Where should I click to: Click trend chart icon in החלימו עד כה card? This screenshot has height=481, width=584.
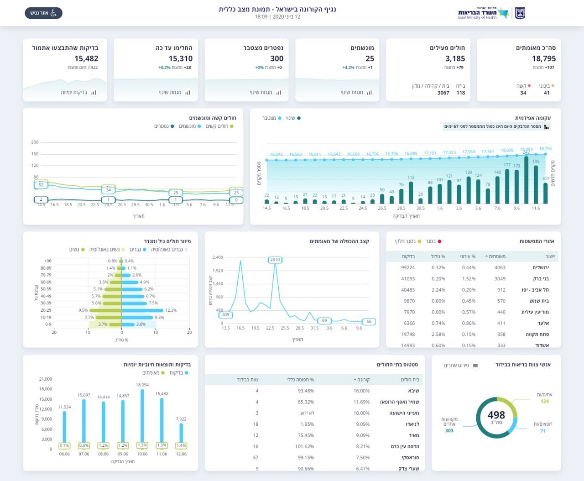tap(188, 93)
